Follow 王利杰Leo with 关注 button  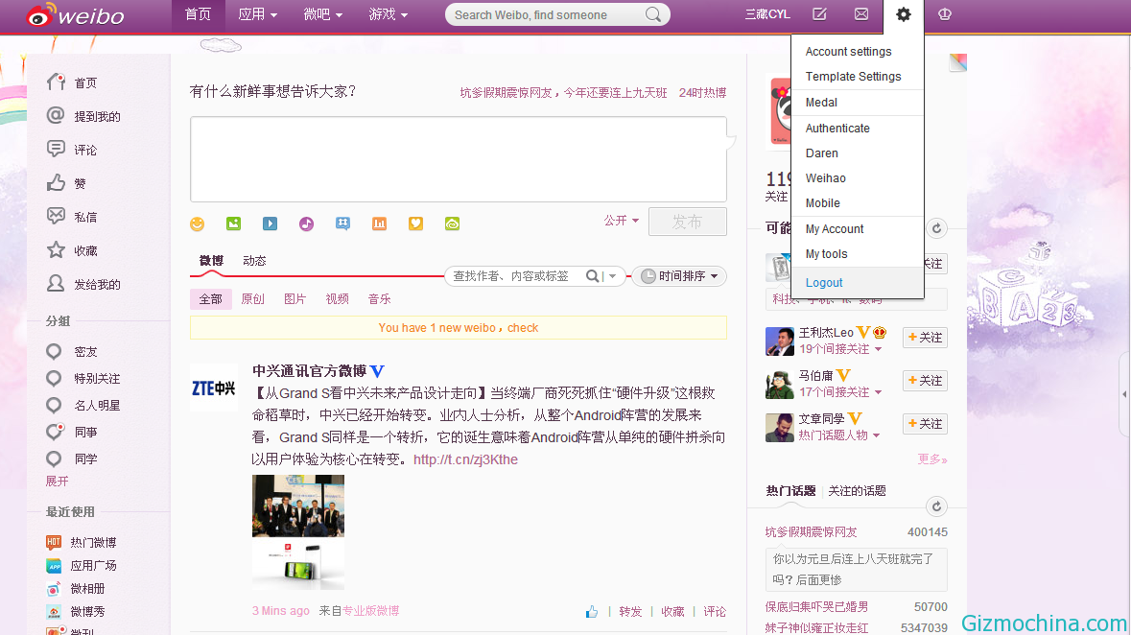tap(925, 337)
